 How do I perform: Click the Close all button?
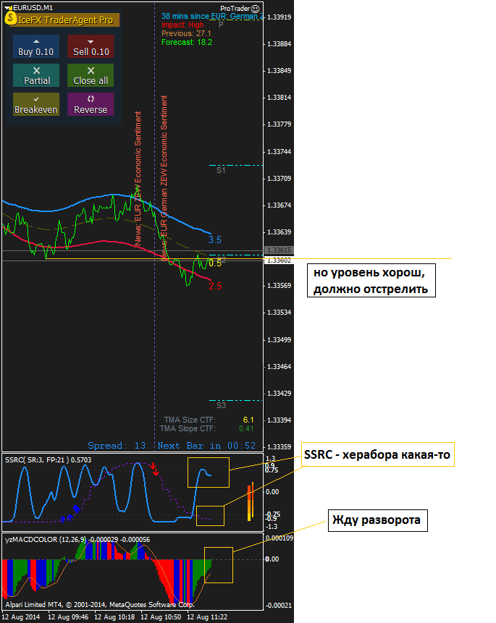click(x=91, y=75)
